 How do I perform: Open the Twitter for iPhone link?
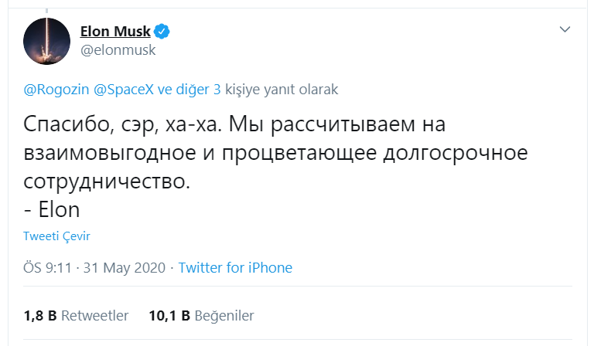click(235, 269)
